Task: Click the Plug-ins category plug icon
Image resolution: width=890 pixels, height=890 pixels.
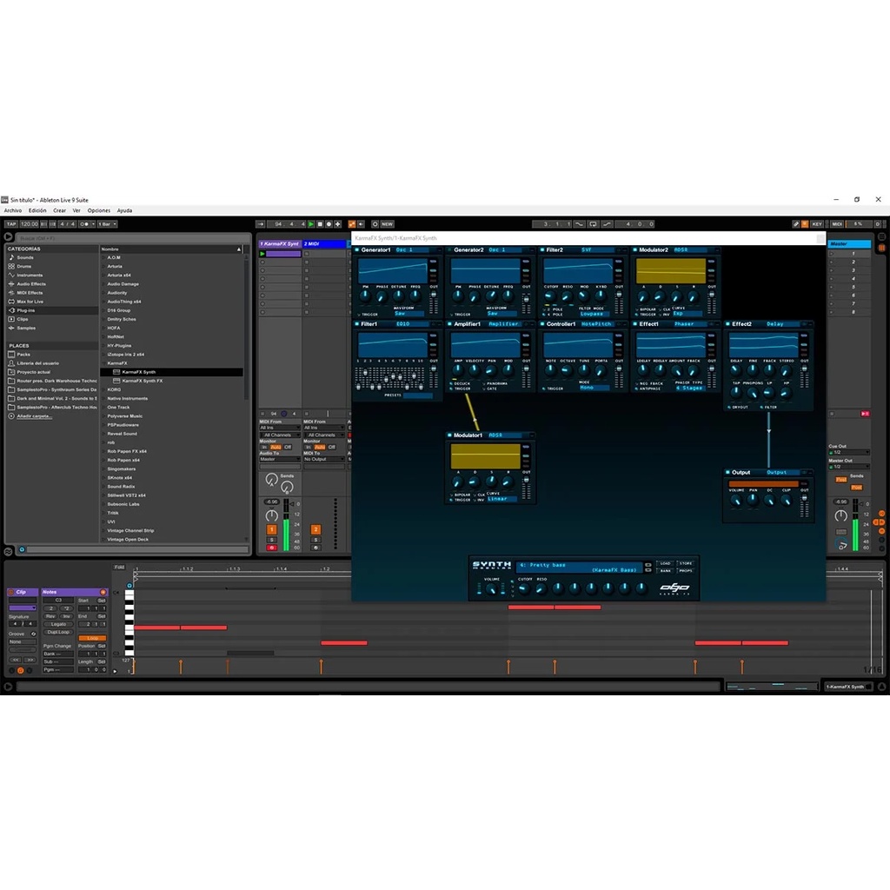Action: [x=11, y=310]
